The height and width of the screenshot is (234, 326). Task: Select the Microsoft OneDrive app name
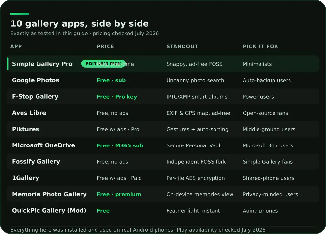[x=43, y=145]
